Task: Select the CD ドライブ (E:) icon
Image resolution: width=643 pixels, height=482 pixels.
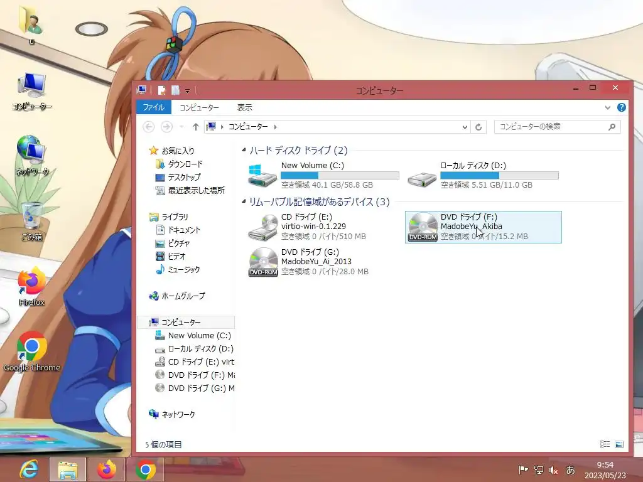Action: pyautogui.click(x=263, y=227)
